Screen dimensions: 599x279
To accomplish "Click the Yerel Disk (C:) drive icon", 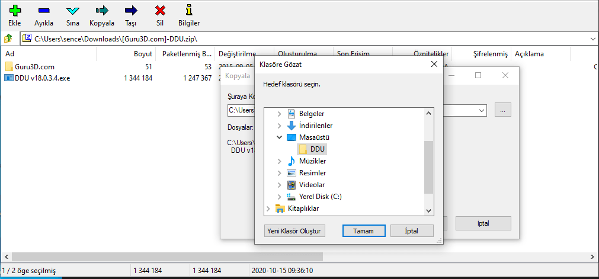I will click(x=292, y=197).
